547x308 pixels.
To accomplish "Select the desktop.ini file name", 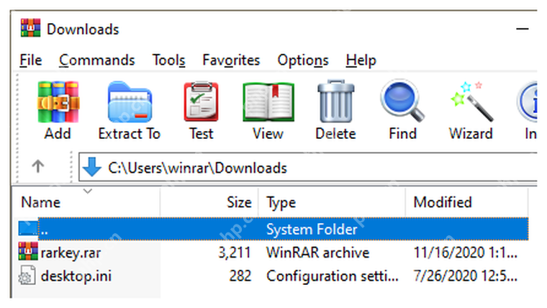I will point(76,276).
